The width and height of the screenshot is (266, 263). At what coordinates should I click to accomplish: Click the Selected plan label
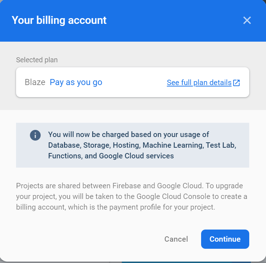[37, 60]
